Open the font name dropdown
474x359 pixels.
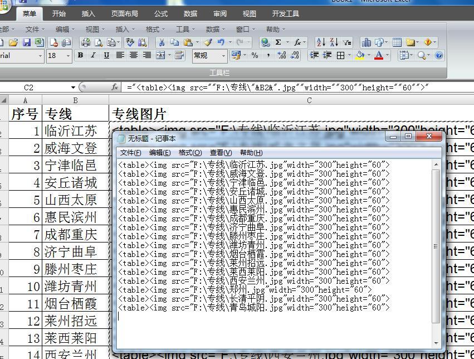40,56
